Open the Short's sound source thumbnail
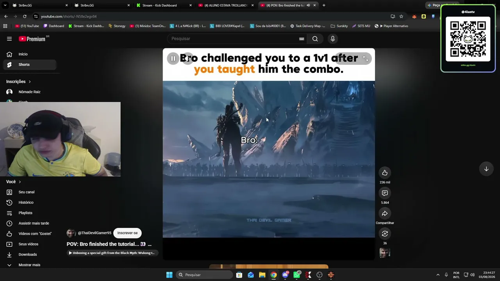Image resolution: width=500 pixels, height=281 pixels. coord(385,253)
